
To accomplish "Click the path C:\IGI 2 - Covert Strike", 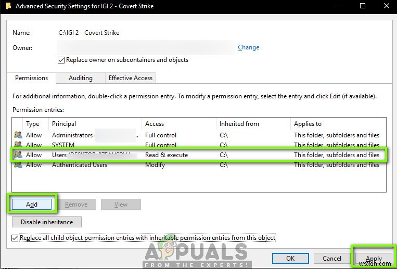I will (88, 33).
